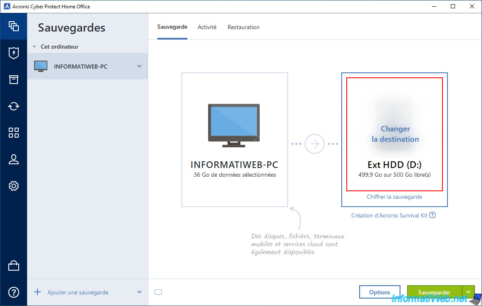Open the Protection shield icon in sidebar

click(13, 53)
